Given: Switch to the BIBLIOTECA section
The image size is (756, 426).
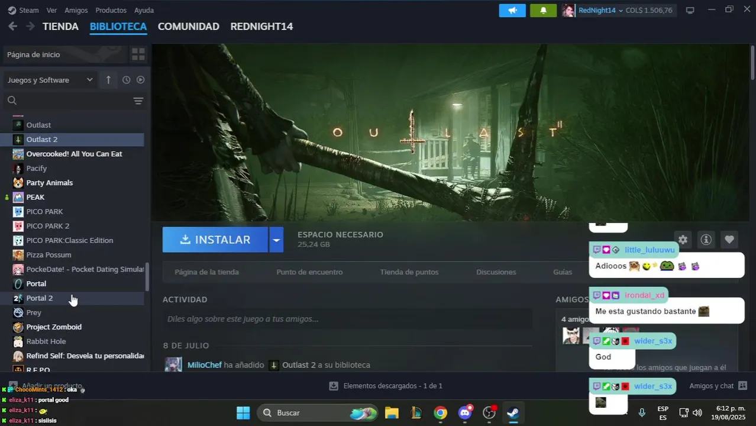Looking at the screenshot, I should click(118, 27).
